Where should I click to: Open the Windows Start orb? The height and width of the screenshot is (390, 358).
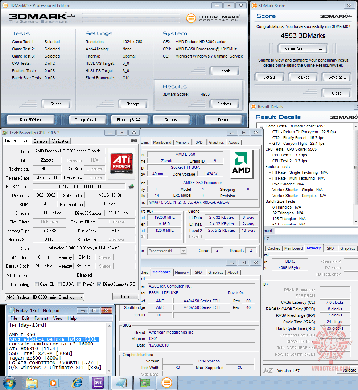click(x=9, y=383)
